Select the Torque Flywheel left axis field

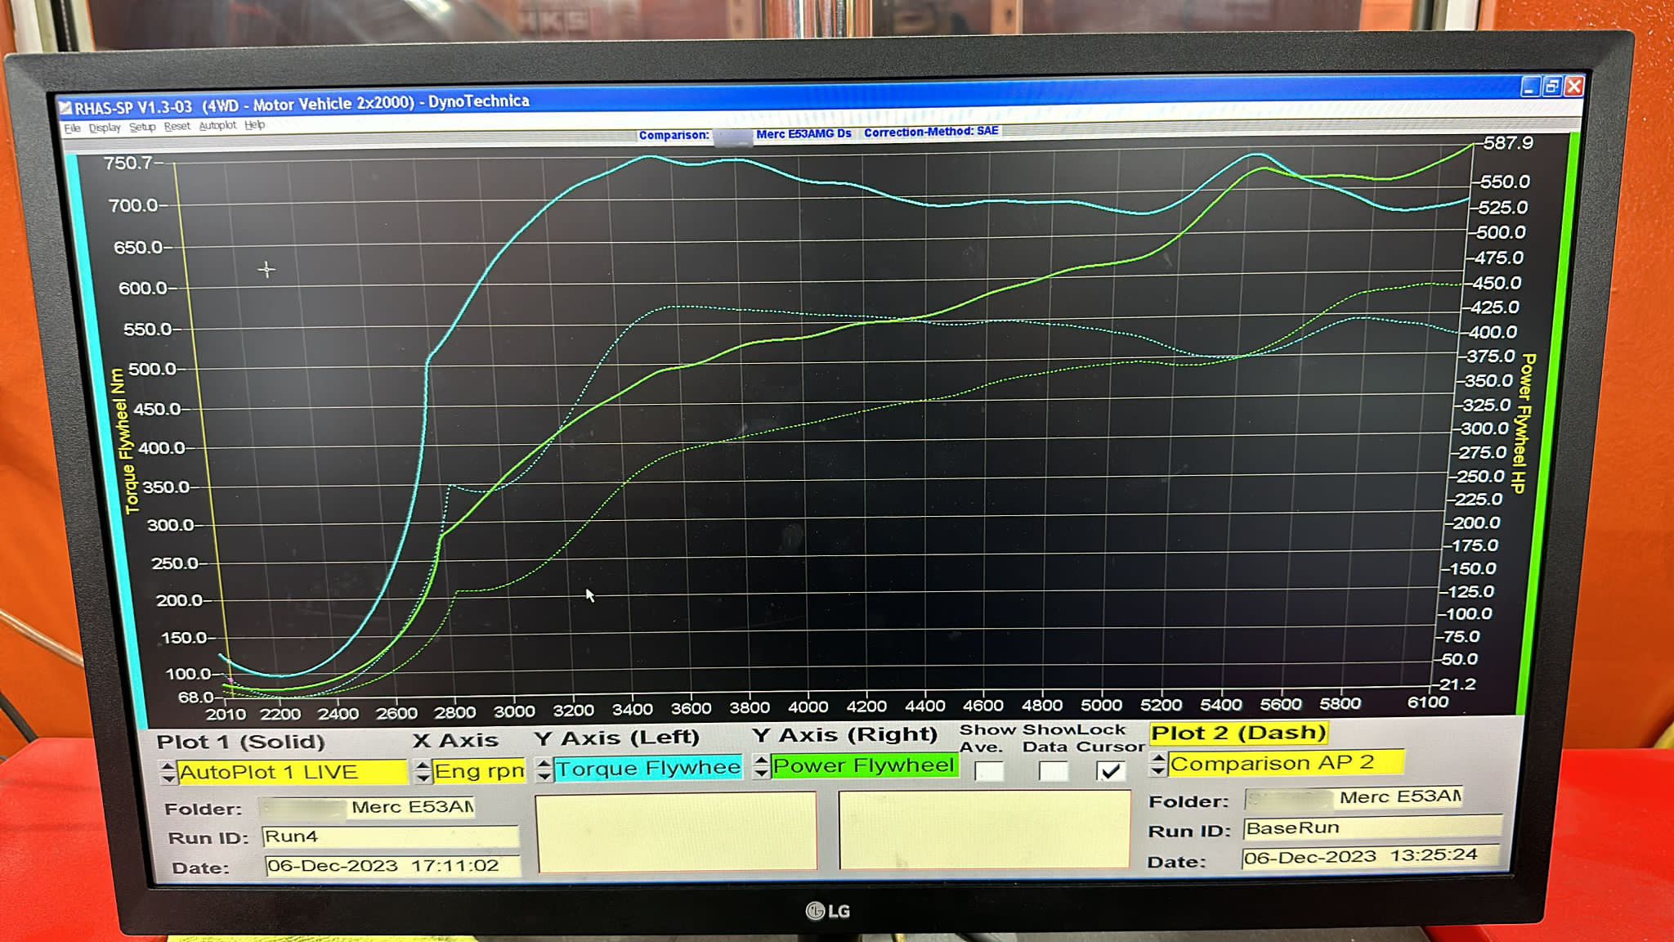tap(648, 768)
